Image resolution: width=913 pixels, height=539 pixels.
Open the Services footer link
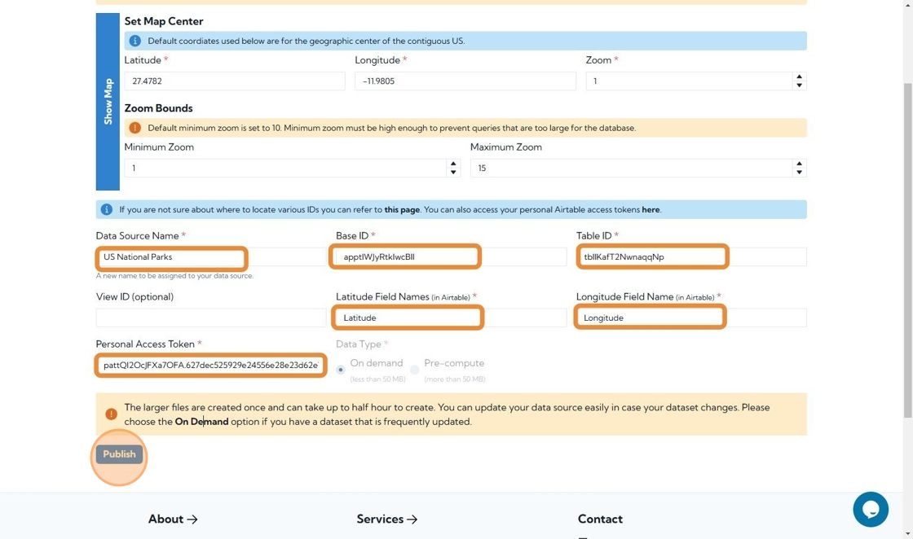click(x=387, y=519)
